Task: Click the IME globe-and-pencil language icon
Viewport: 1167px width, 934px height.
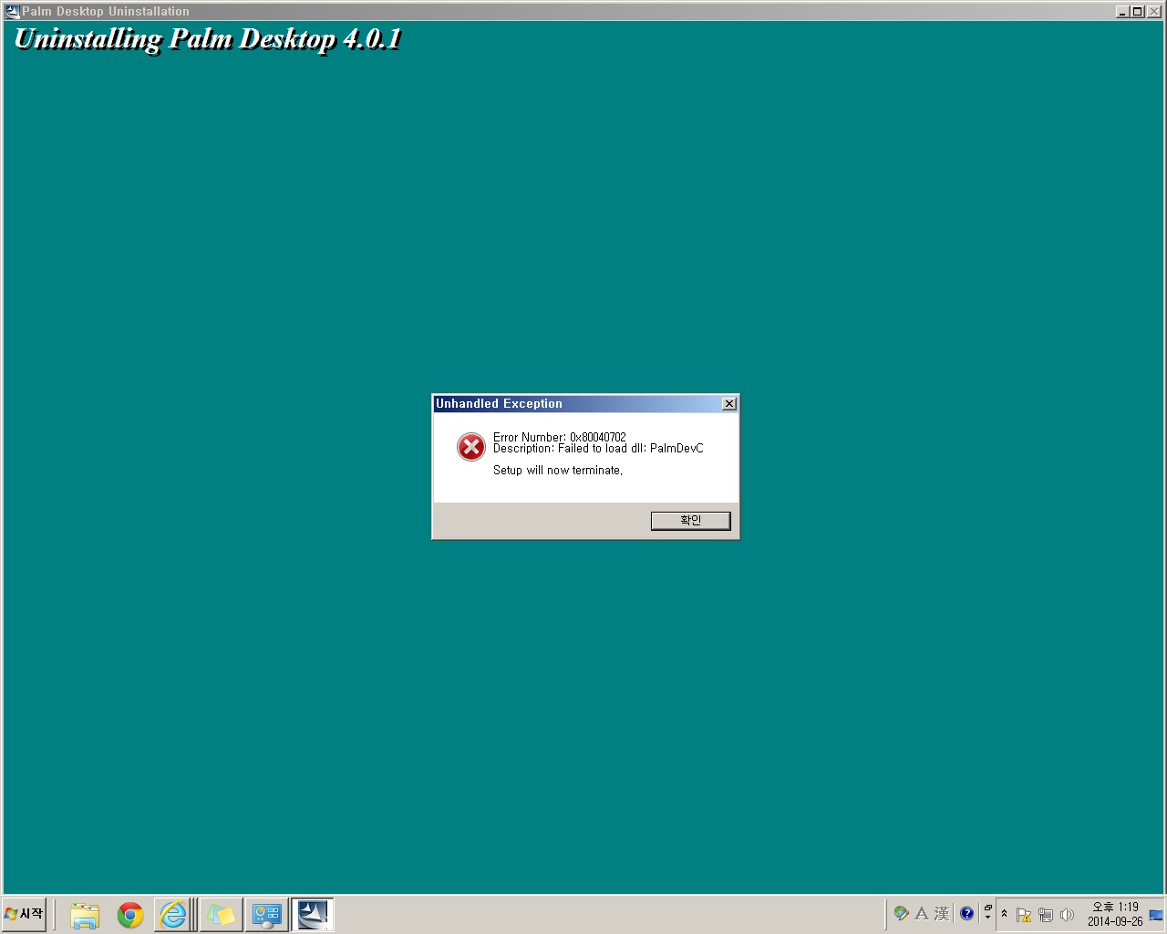Action: tap(902, 913)
